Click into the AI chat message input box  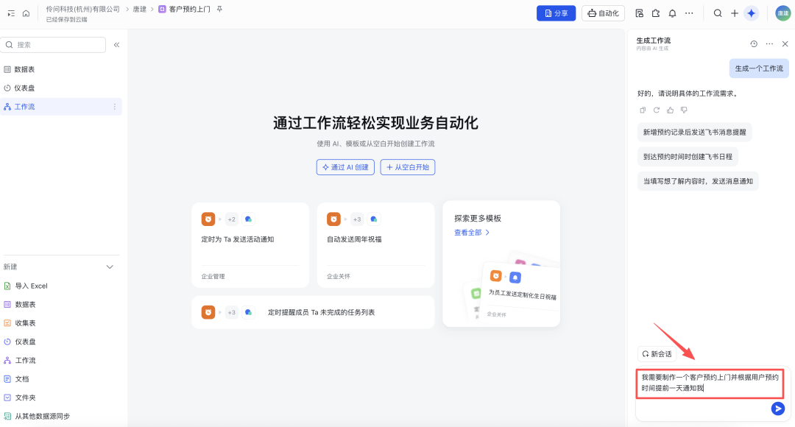click(710, 383)
